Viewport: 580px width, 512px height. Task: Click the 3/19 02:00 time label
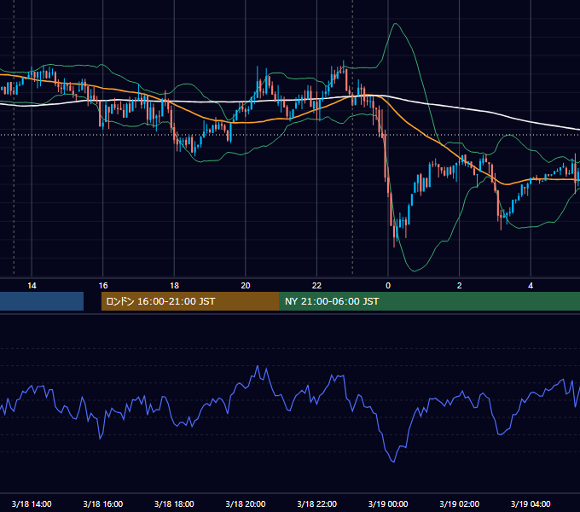coord(459,503)
